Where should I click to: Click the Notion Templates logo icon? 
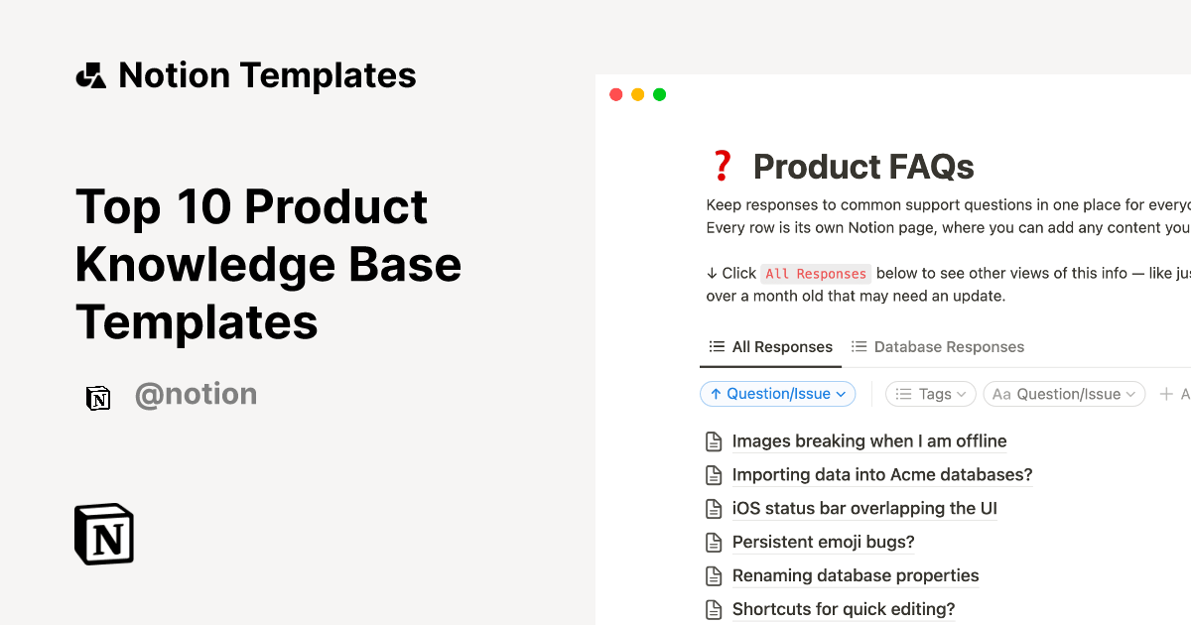pyautogui.click(x=90, y=74)
